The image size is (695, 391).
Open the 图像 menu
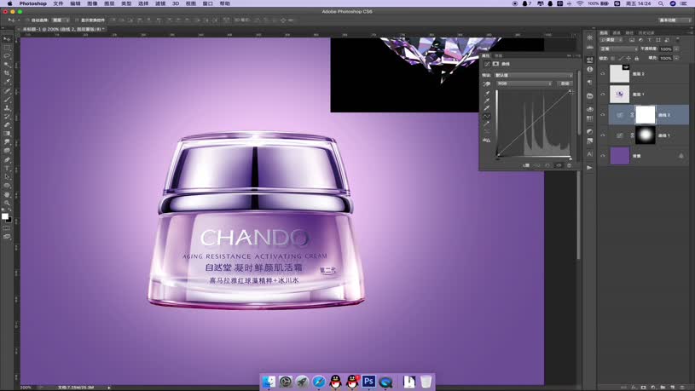coord(92,3)
